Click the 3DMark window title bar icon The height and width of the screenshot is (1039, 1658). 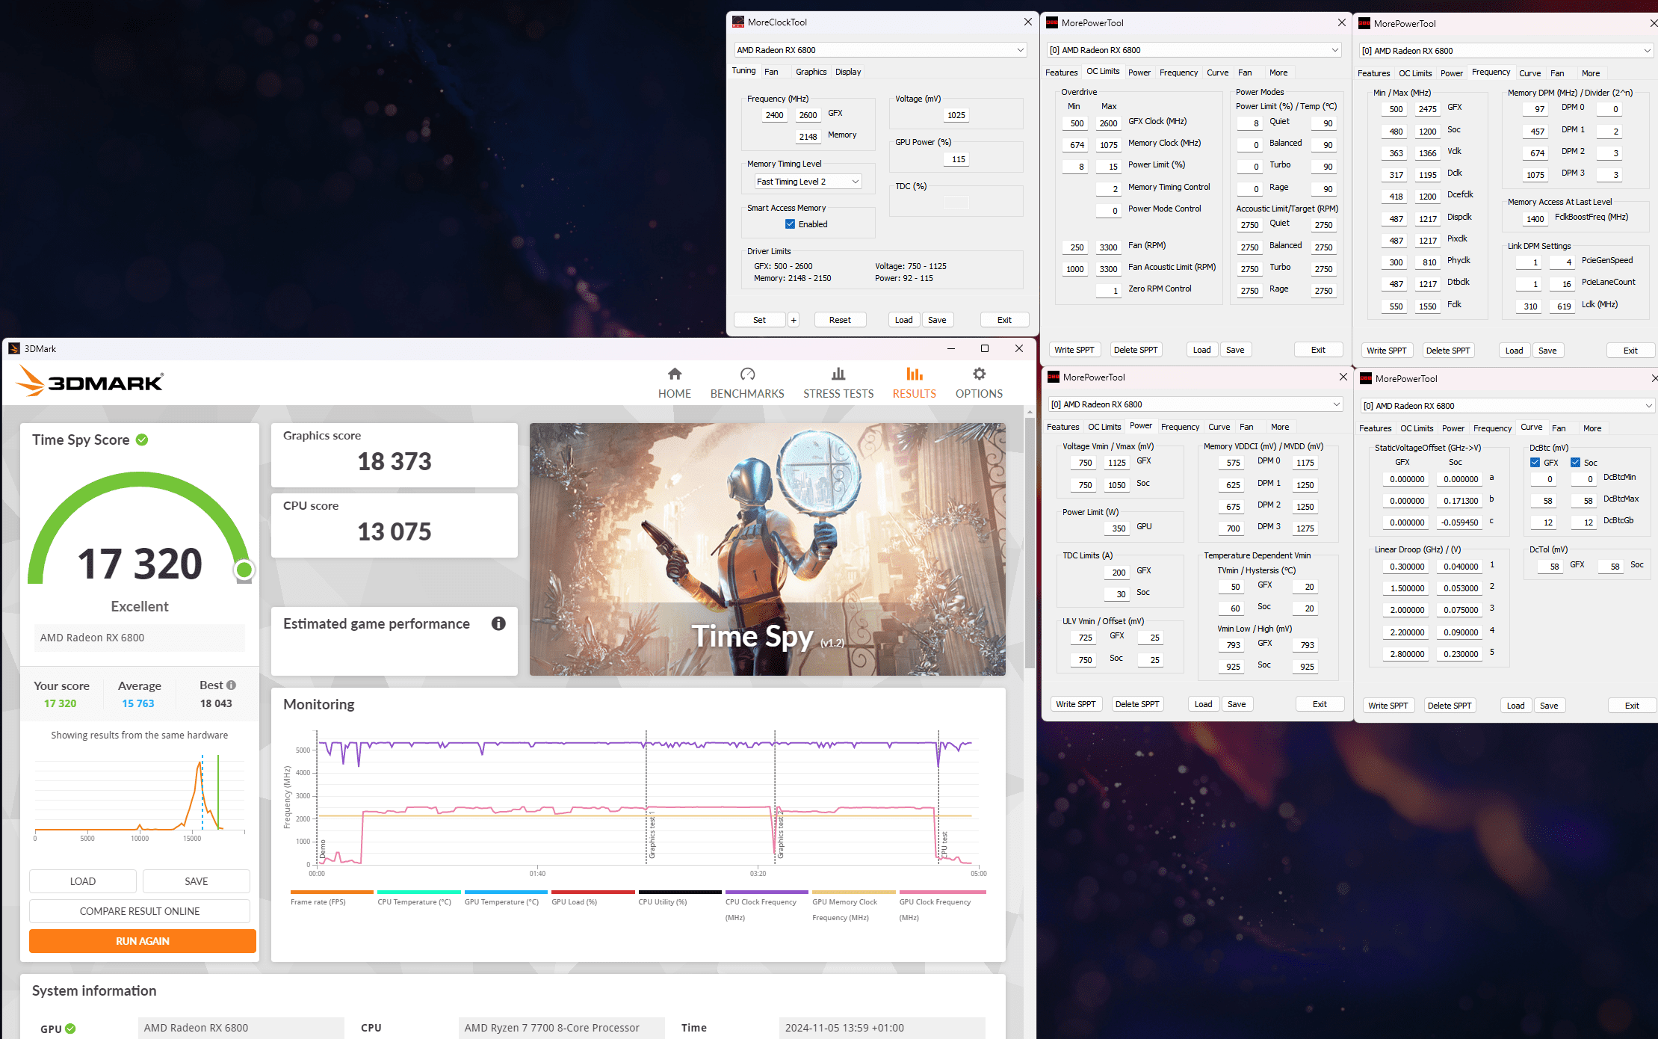coord(14,348)
